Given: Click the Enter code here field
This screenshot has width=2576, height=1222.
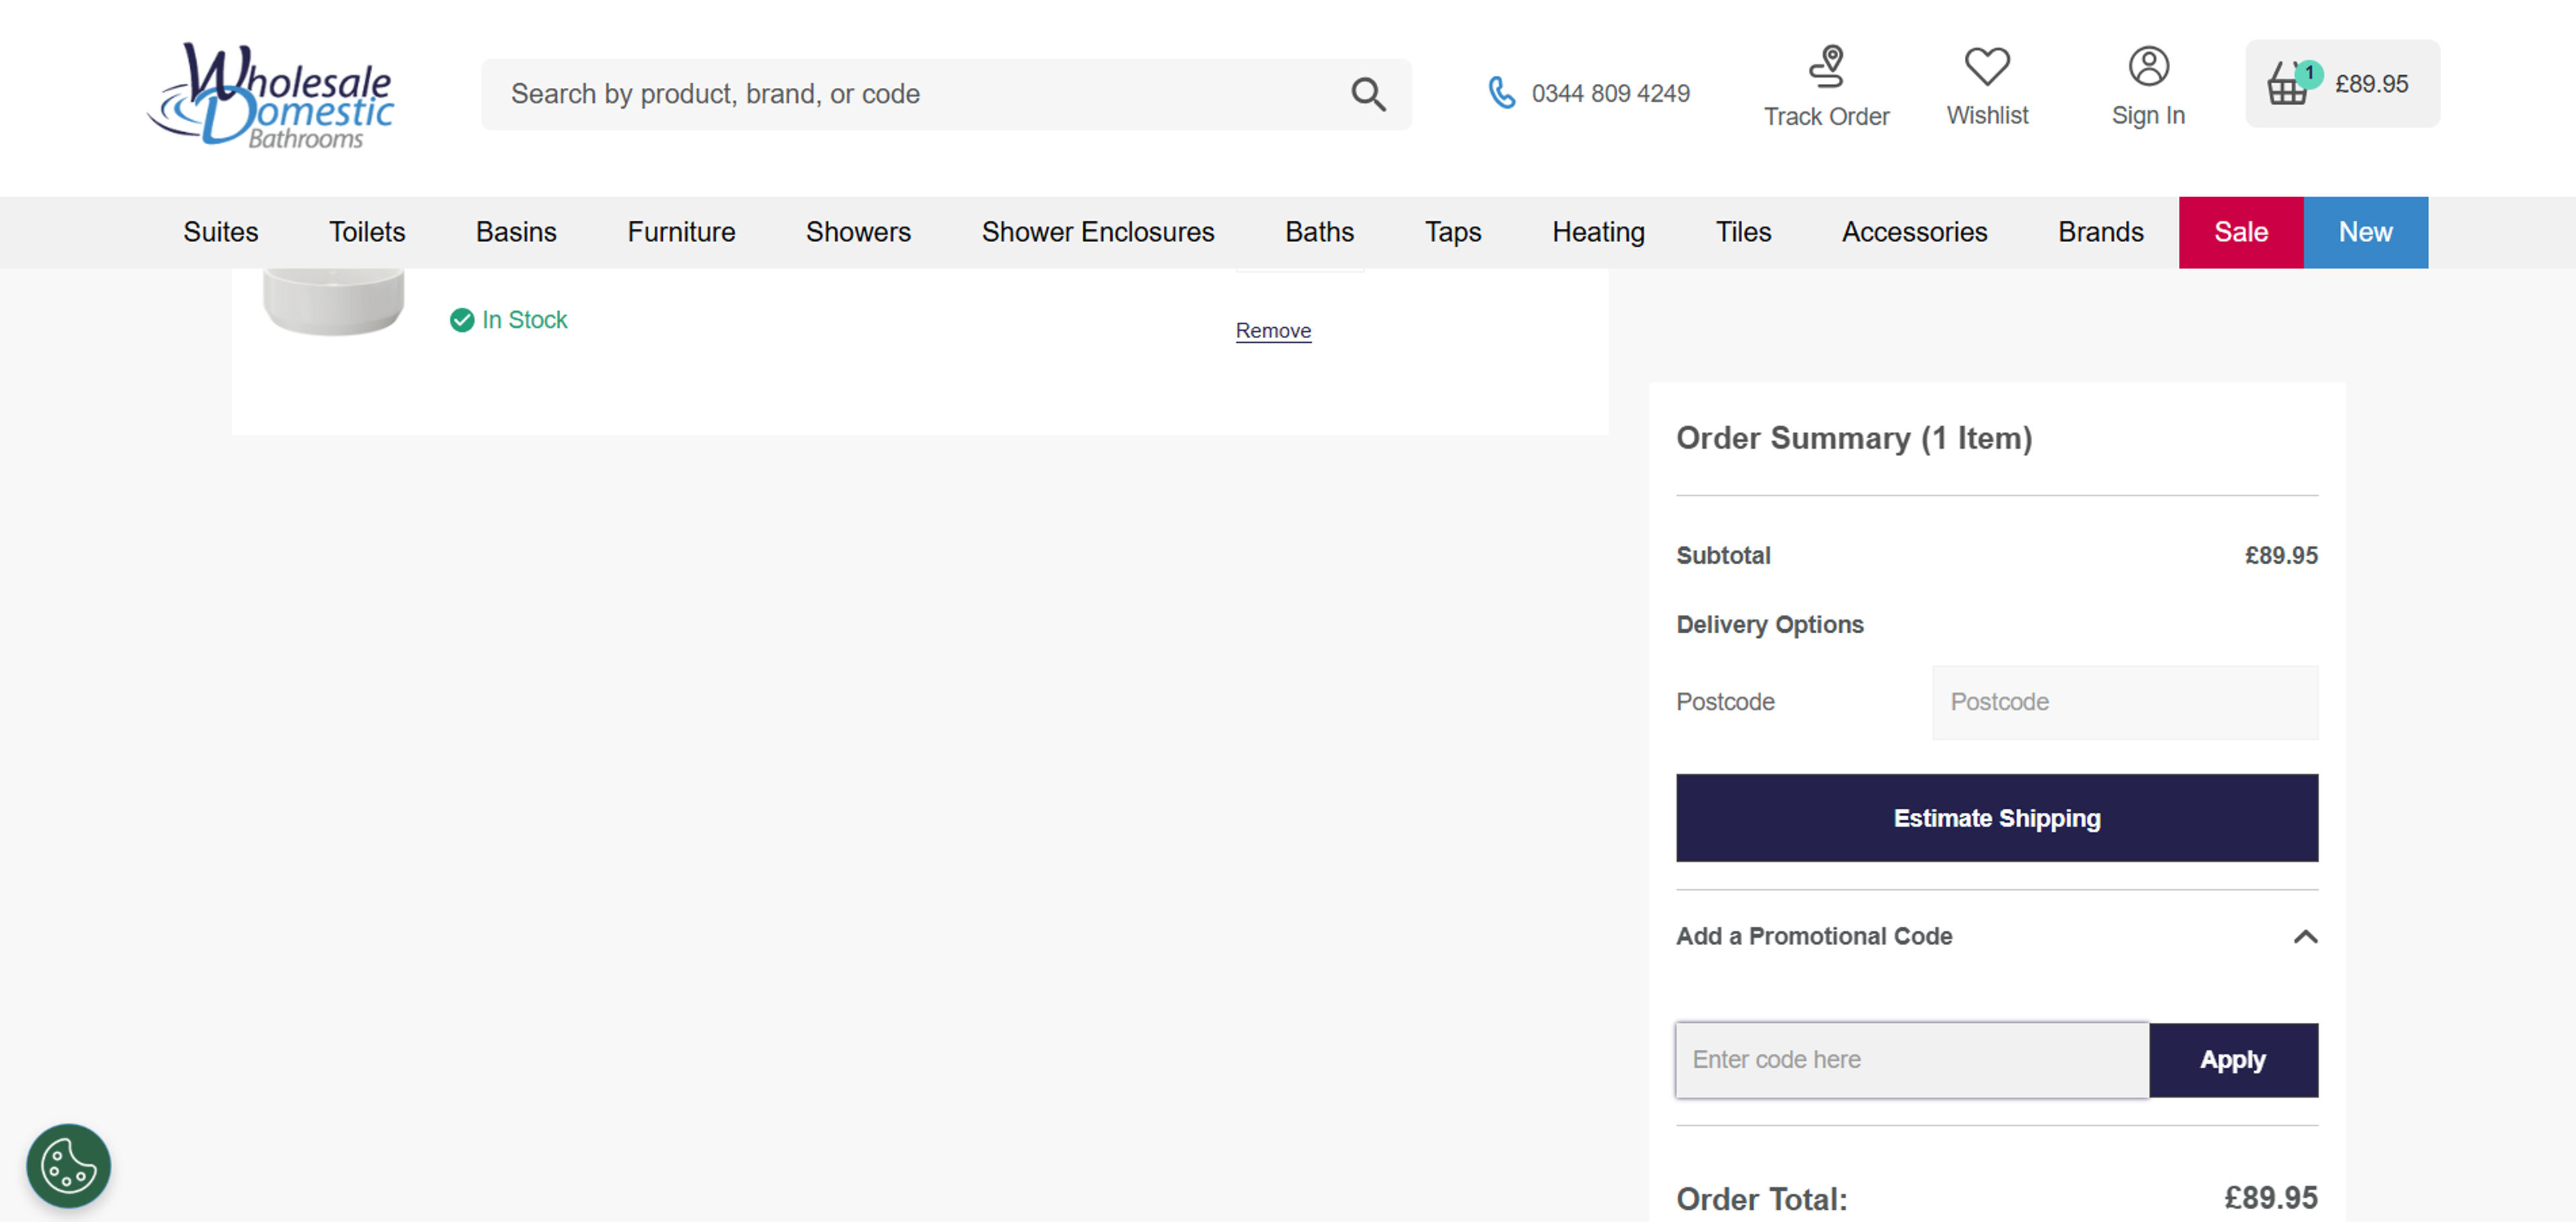Looking at the screenshot, I should (x=1911, y=1059).
